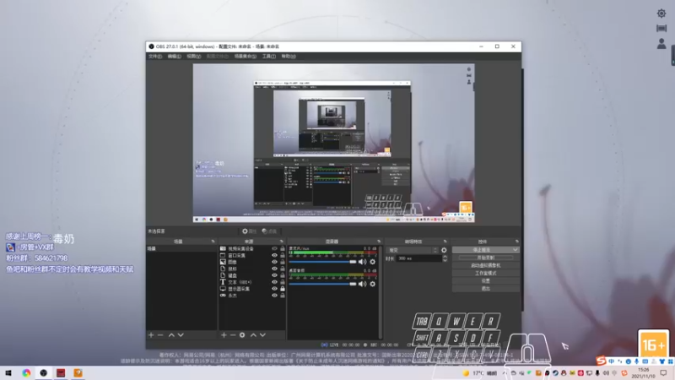
Task: Add a new scene with the plus icon
Action: point(151,334)
